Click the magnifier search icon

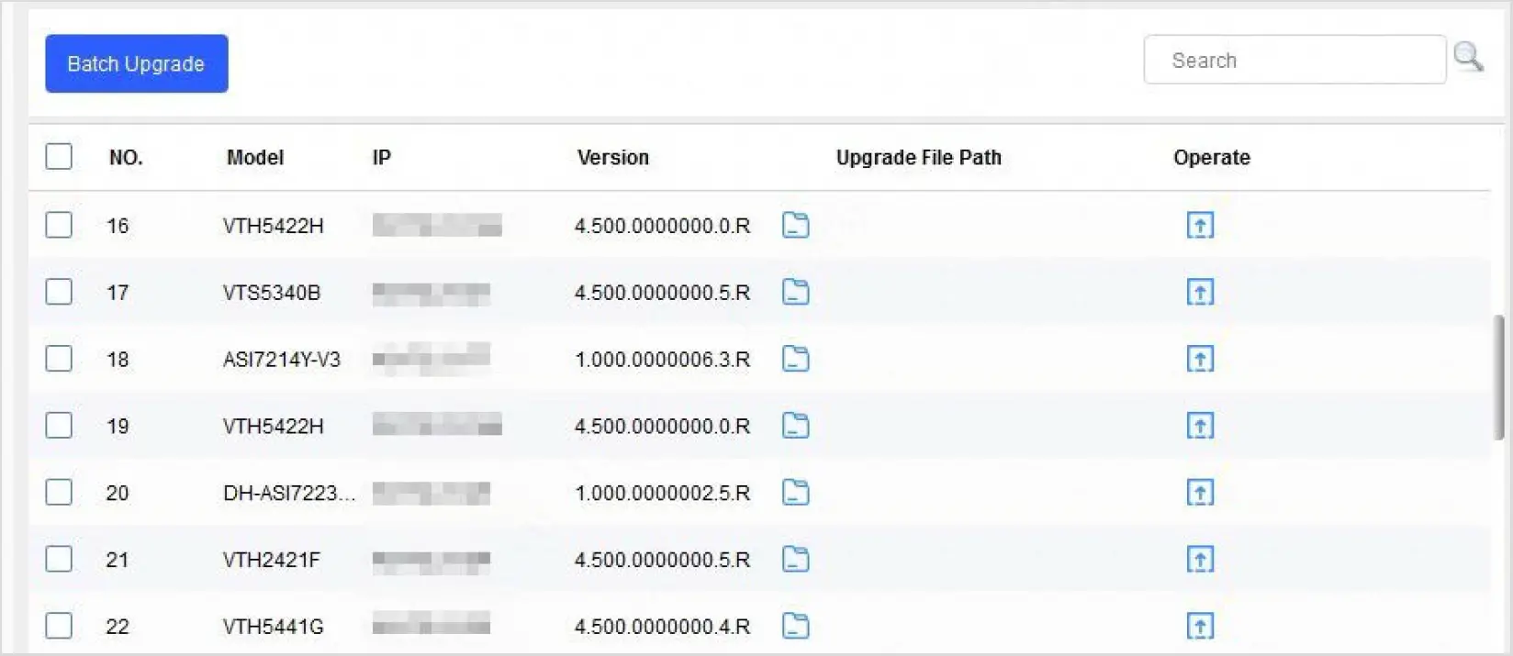coord(1468,58)
